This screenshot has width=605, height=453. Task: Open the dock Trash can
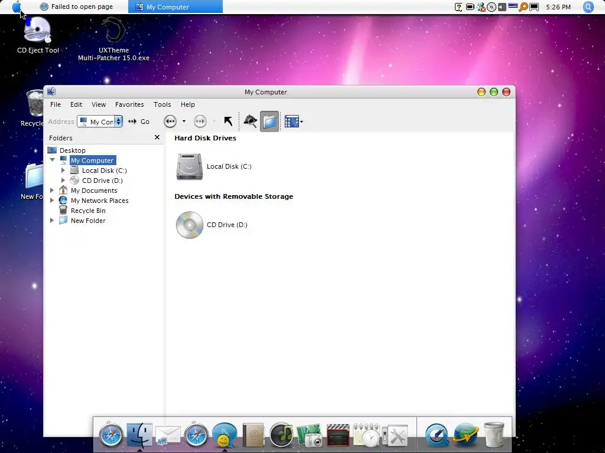coord(494,435)
